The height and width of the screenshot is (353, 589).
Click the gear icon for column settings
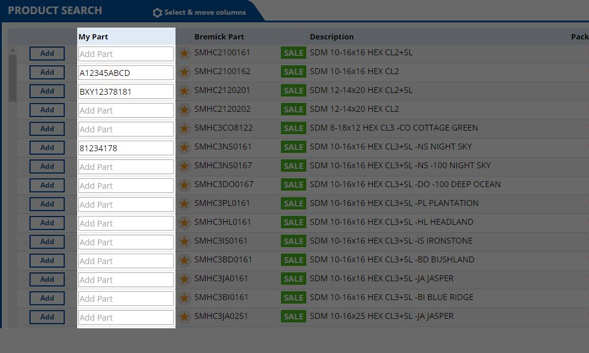(x=157, y=12)
